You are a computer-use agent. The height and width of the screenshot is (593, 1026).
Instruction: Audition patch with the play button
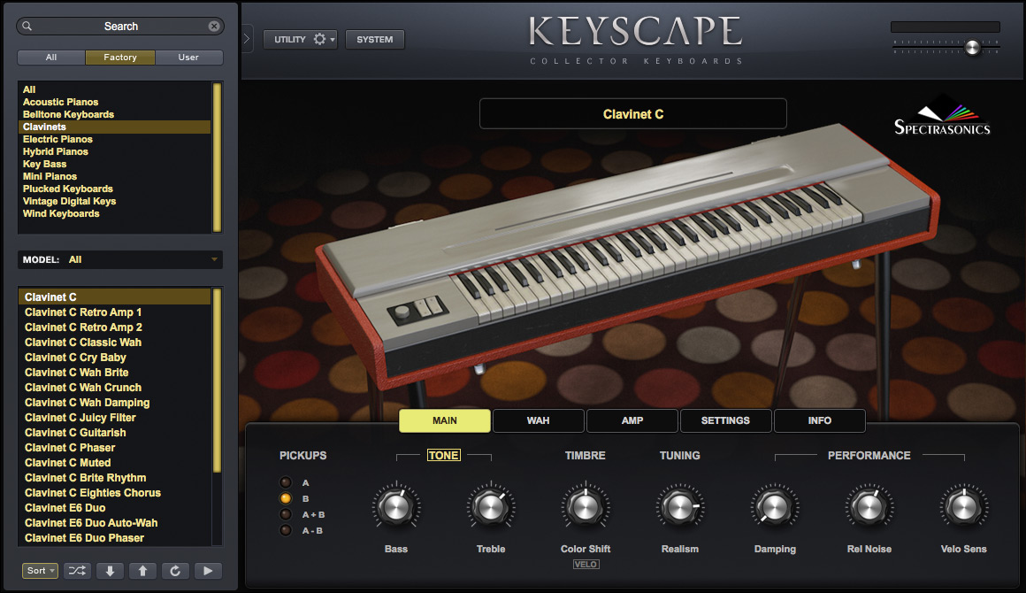(x=208, y=571)
